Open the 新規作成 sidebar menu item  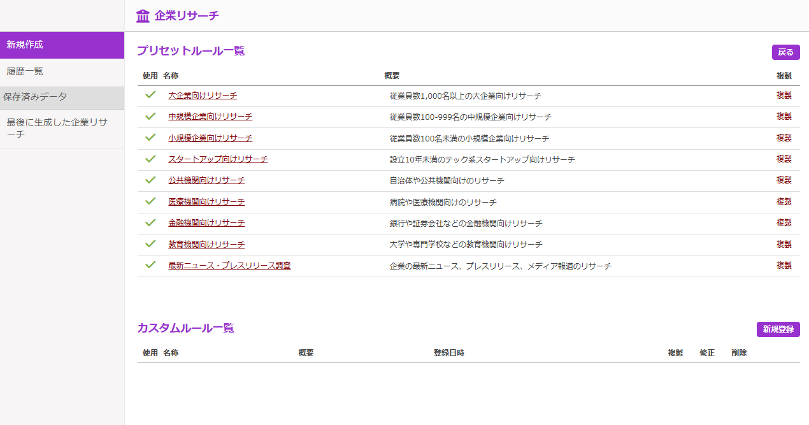pos(62,45)
